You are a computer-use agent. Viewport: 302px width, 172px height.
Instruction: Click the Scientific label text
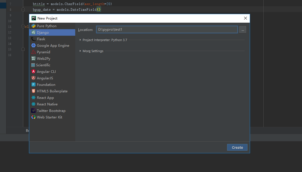pyautogui.click(x=43, y=65)
